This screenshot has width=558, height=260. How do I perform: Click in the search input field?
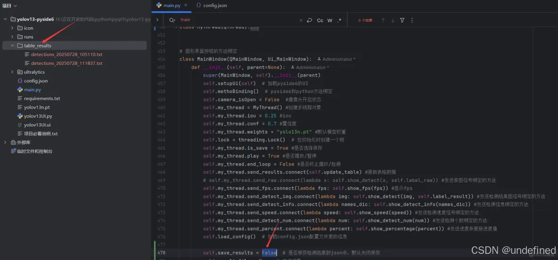238,20
